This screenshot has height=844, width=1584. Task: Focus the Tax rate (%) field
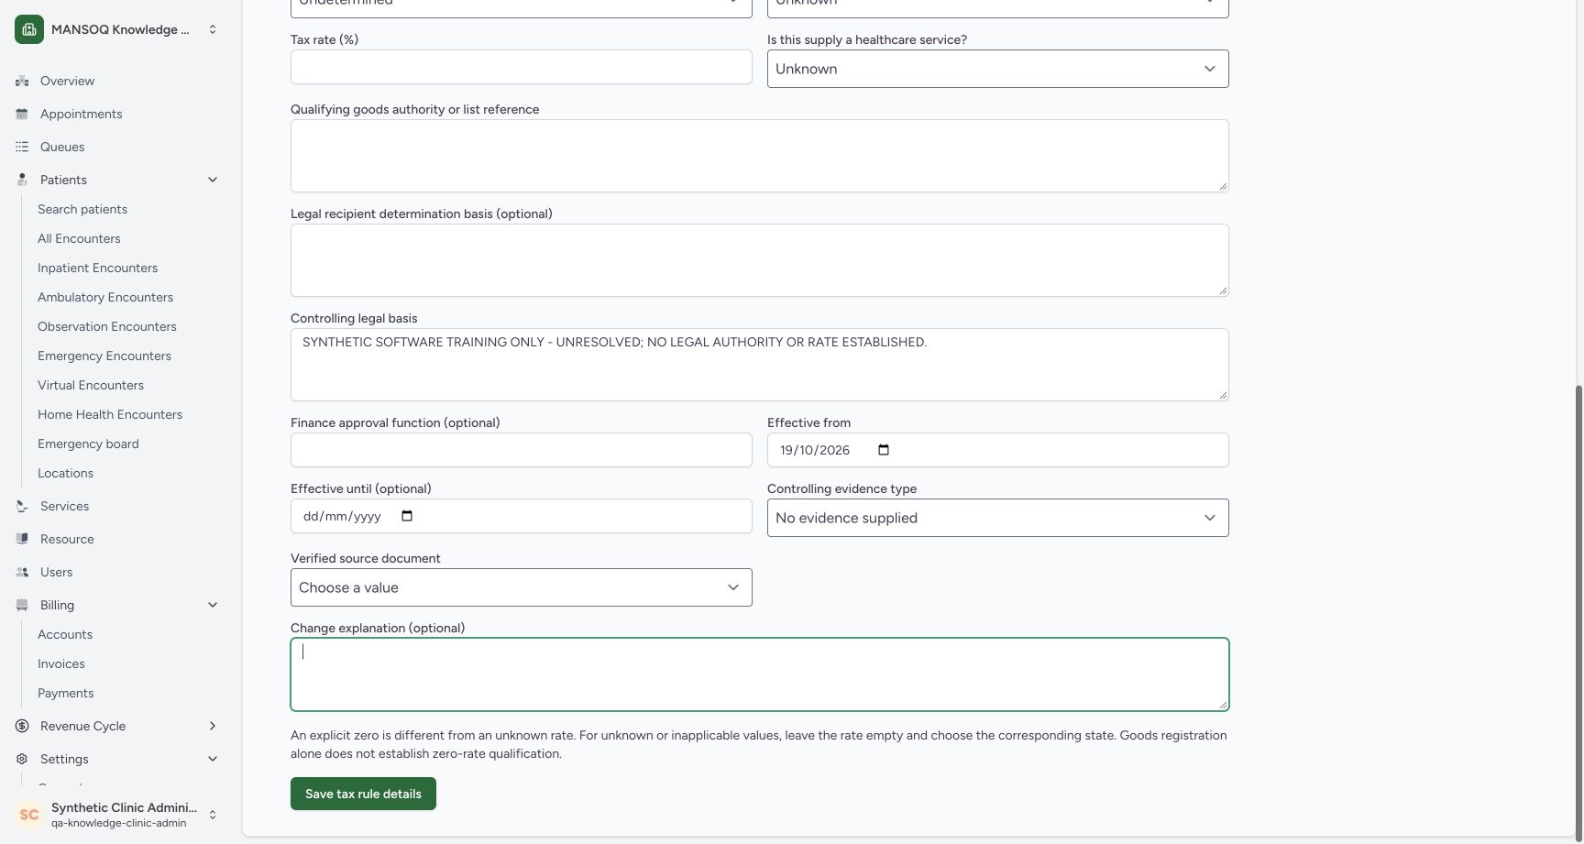pos(522,67)
